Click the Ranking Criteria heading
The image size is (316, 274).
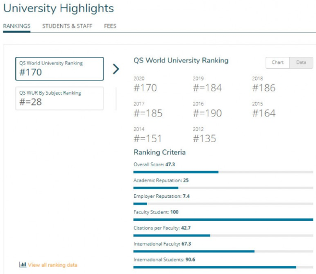[x=160, y=152]
